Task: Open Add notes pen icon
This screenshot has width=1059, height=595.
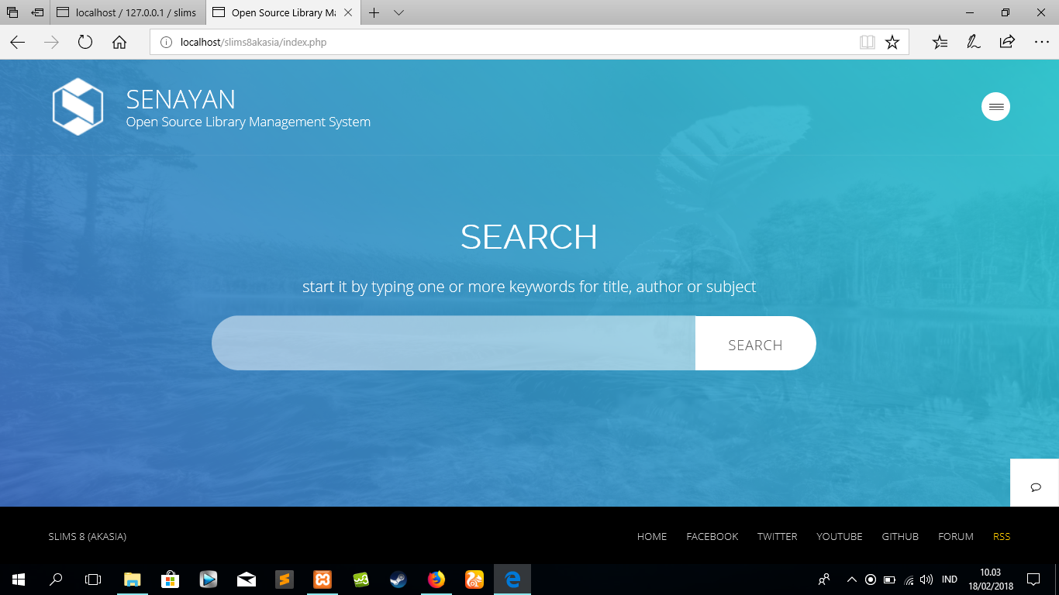Action: click(974, 43)
